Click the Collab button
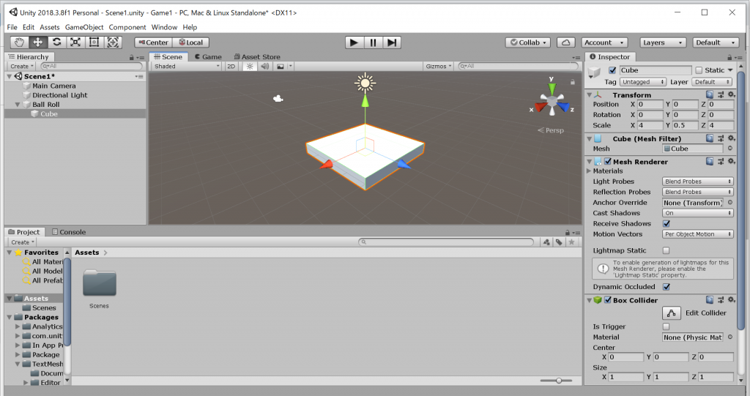 tap(528, 42)
